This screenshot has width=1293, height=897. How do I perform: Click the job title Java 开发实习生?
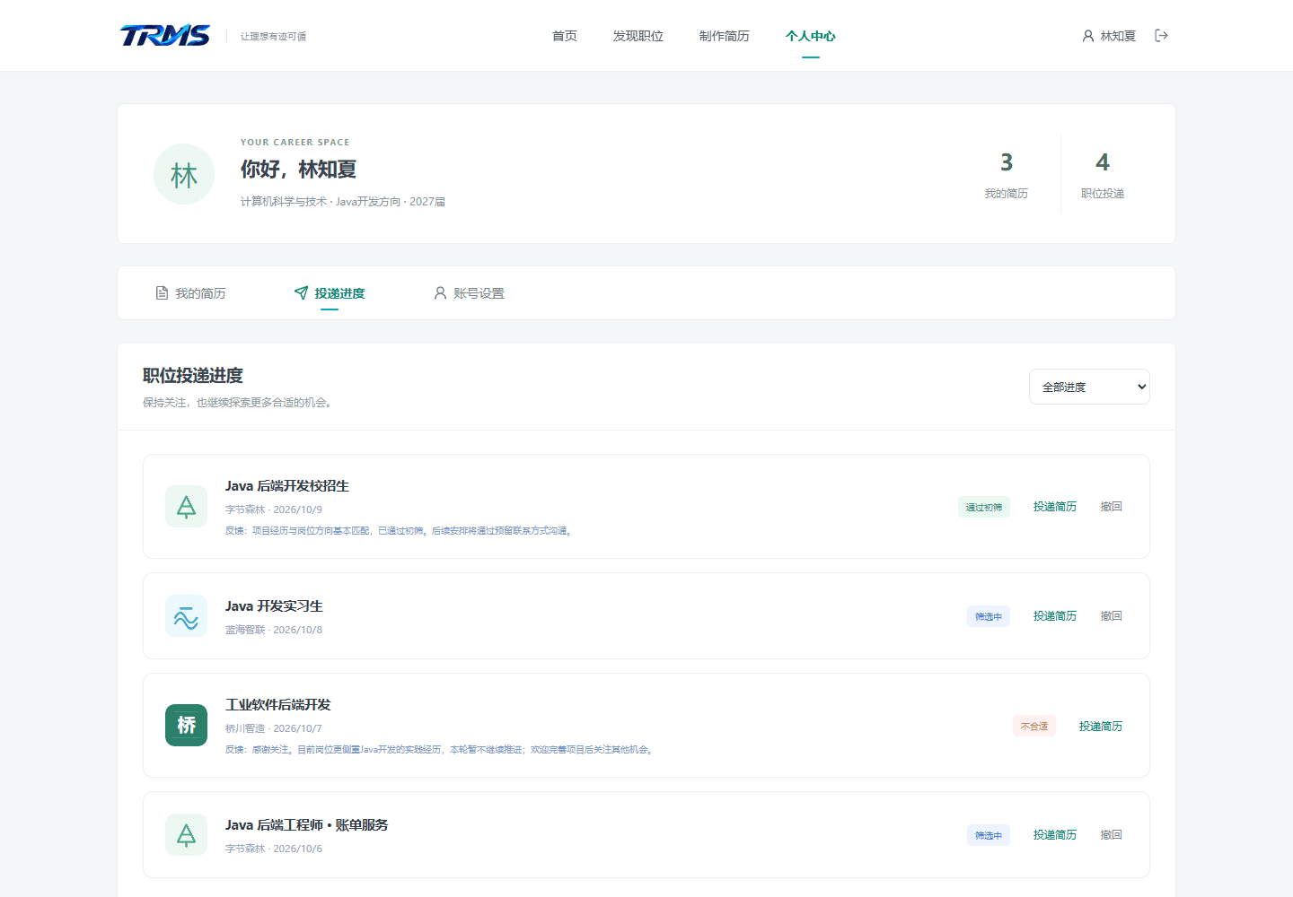point(274,606)
